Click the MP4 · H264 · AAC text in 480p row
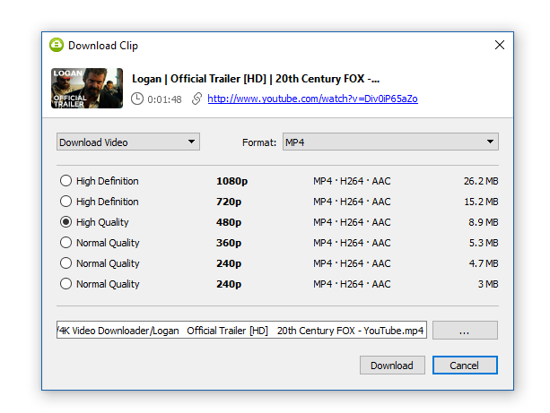The image size is (550, 413). click(352, 222)
